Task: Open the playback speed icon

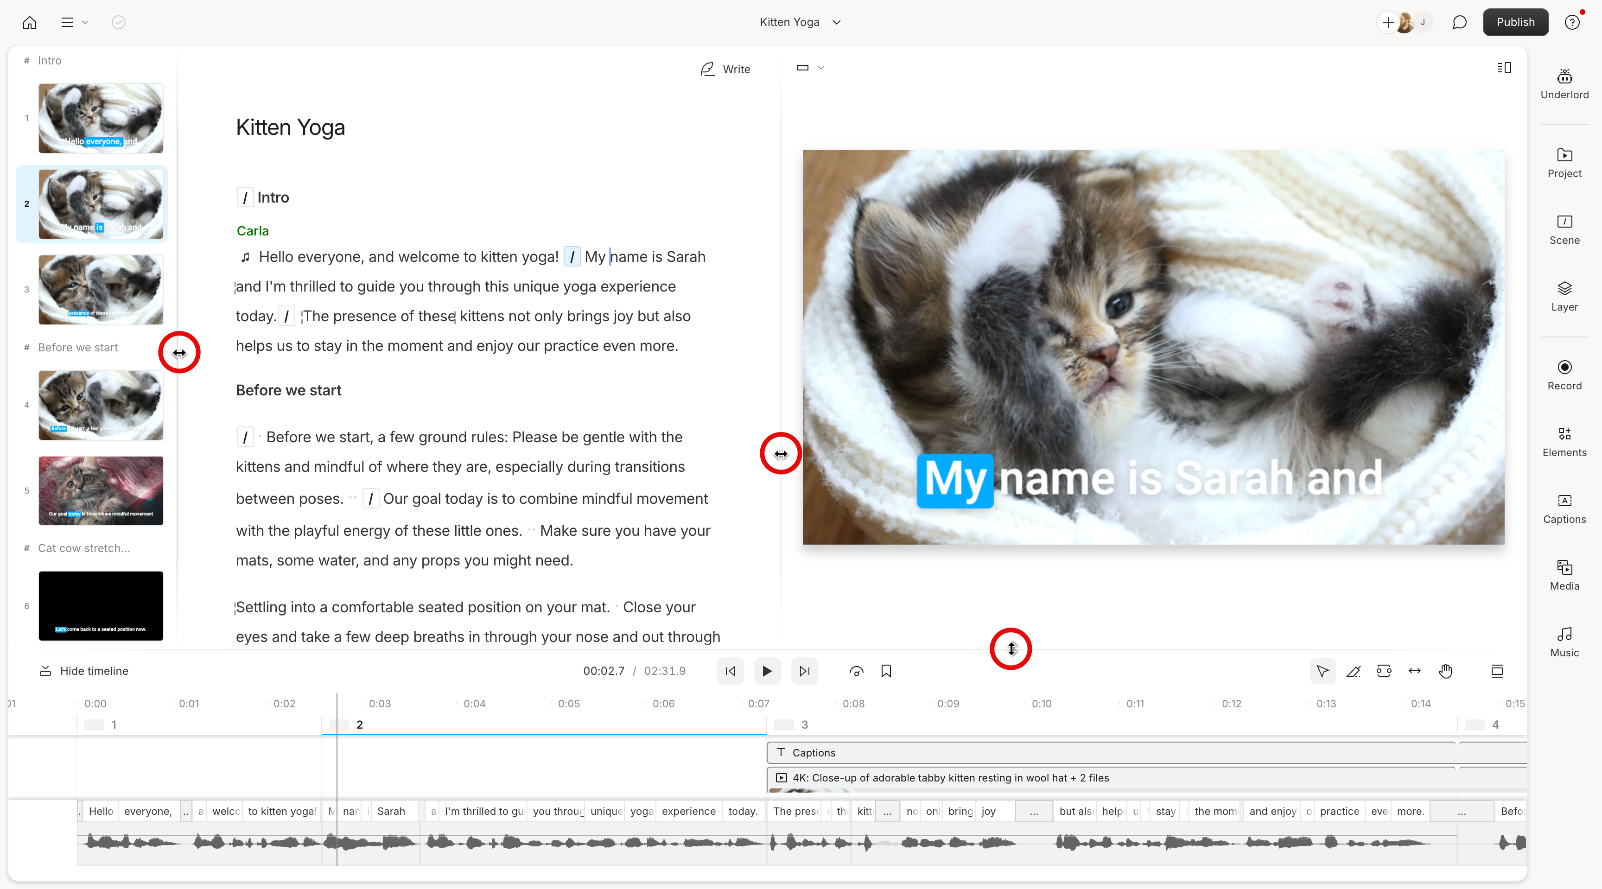Action: [856, 671]
